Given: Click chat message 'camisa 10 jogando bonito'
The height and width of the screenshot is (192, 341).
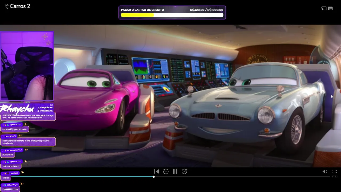Looking at the screenshot, I should click(x=15, y=129).
